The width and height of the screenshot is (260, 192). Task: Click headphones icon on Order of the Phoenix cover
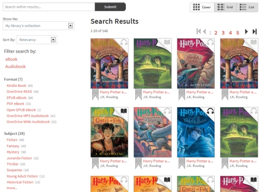[x=211, y=111]
